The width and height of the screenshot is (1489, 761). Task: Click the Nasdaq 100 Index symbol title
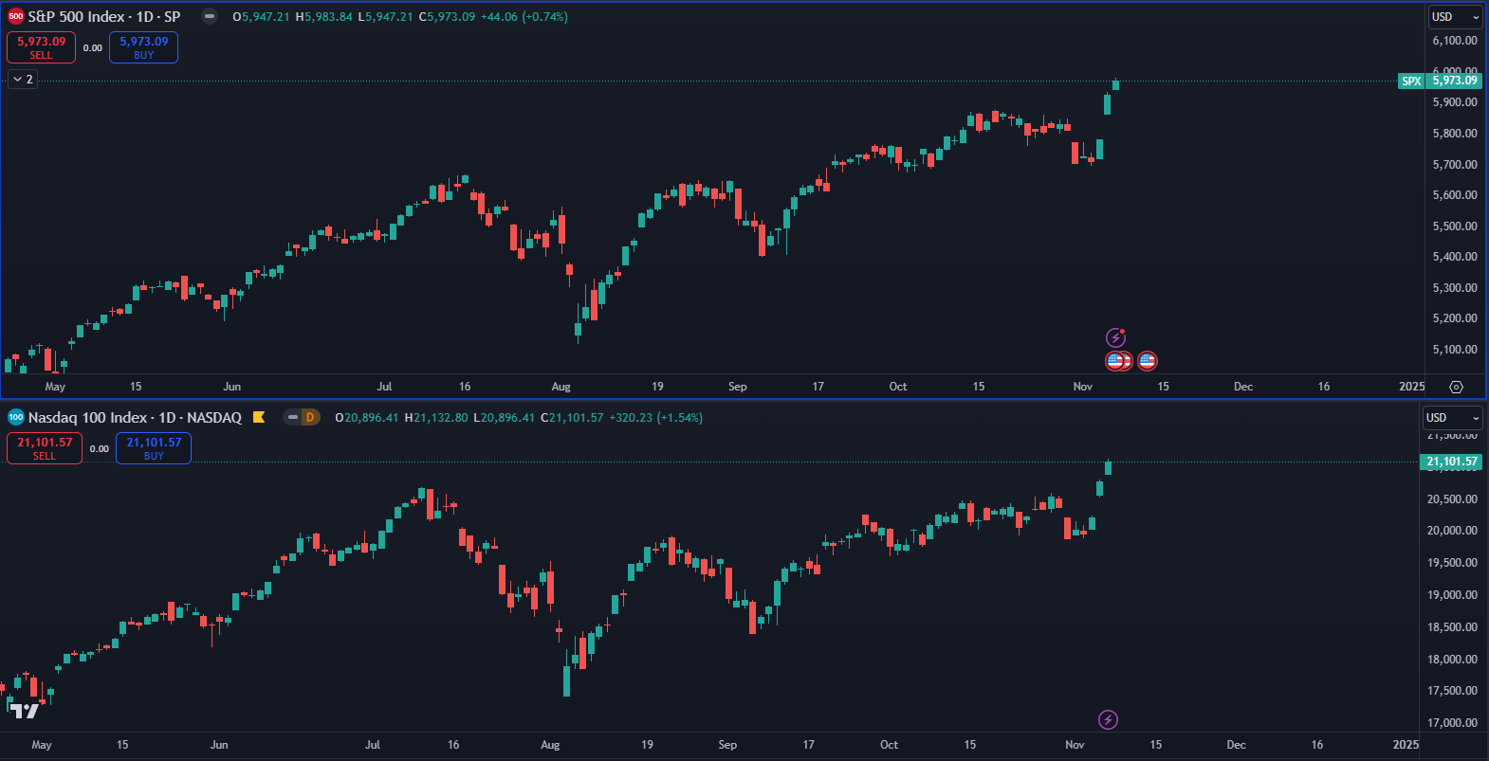coord(135,417)
